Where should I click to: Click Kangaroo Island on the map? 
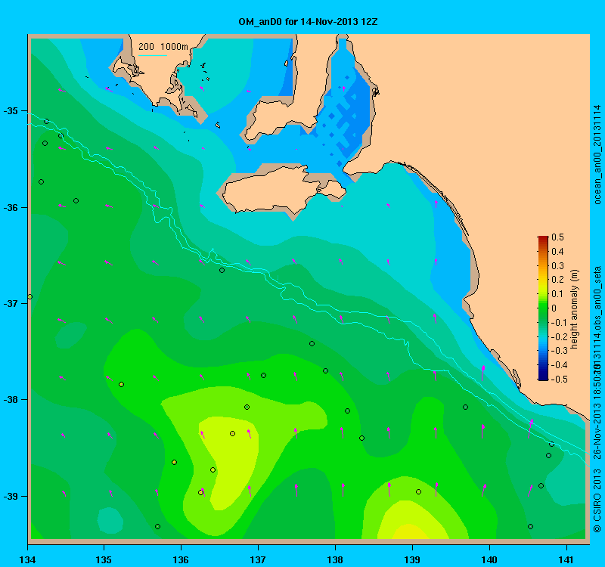pos(286,191)
